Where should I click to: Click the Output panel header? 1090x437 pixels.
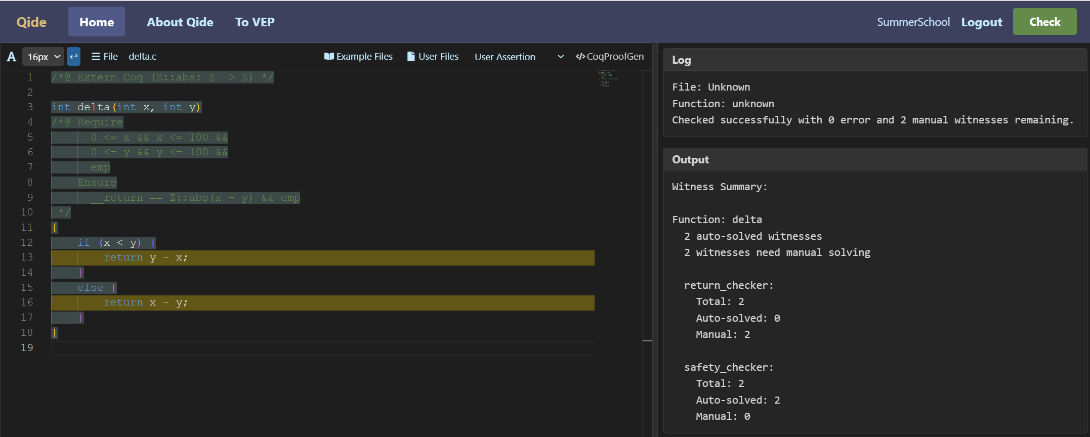pyautogui.click(x=875, y=159)
